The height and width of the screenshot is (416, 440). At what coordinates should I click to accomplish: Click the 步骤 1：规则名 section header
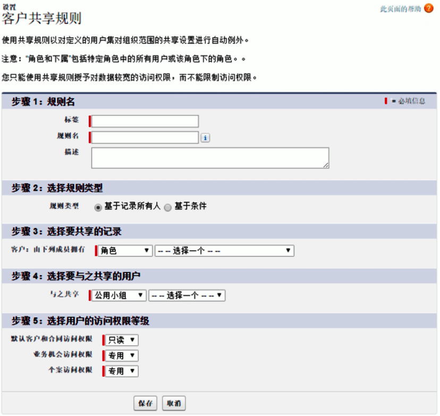43,101
